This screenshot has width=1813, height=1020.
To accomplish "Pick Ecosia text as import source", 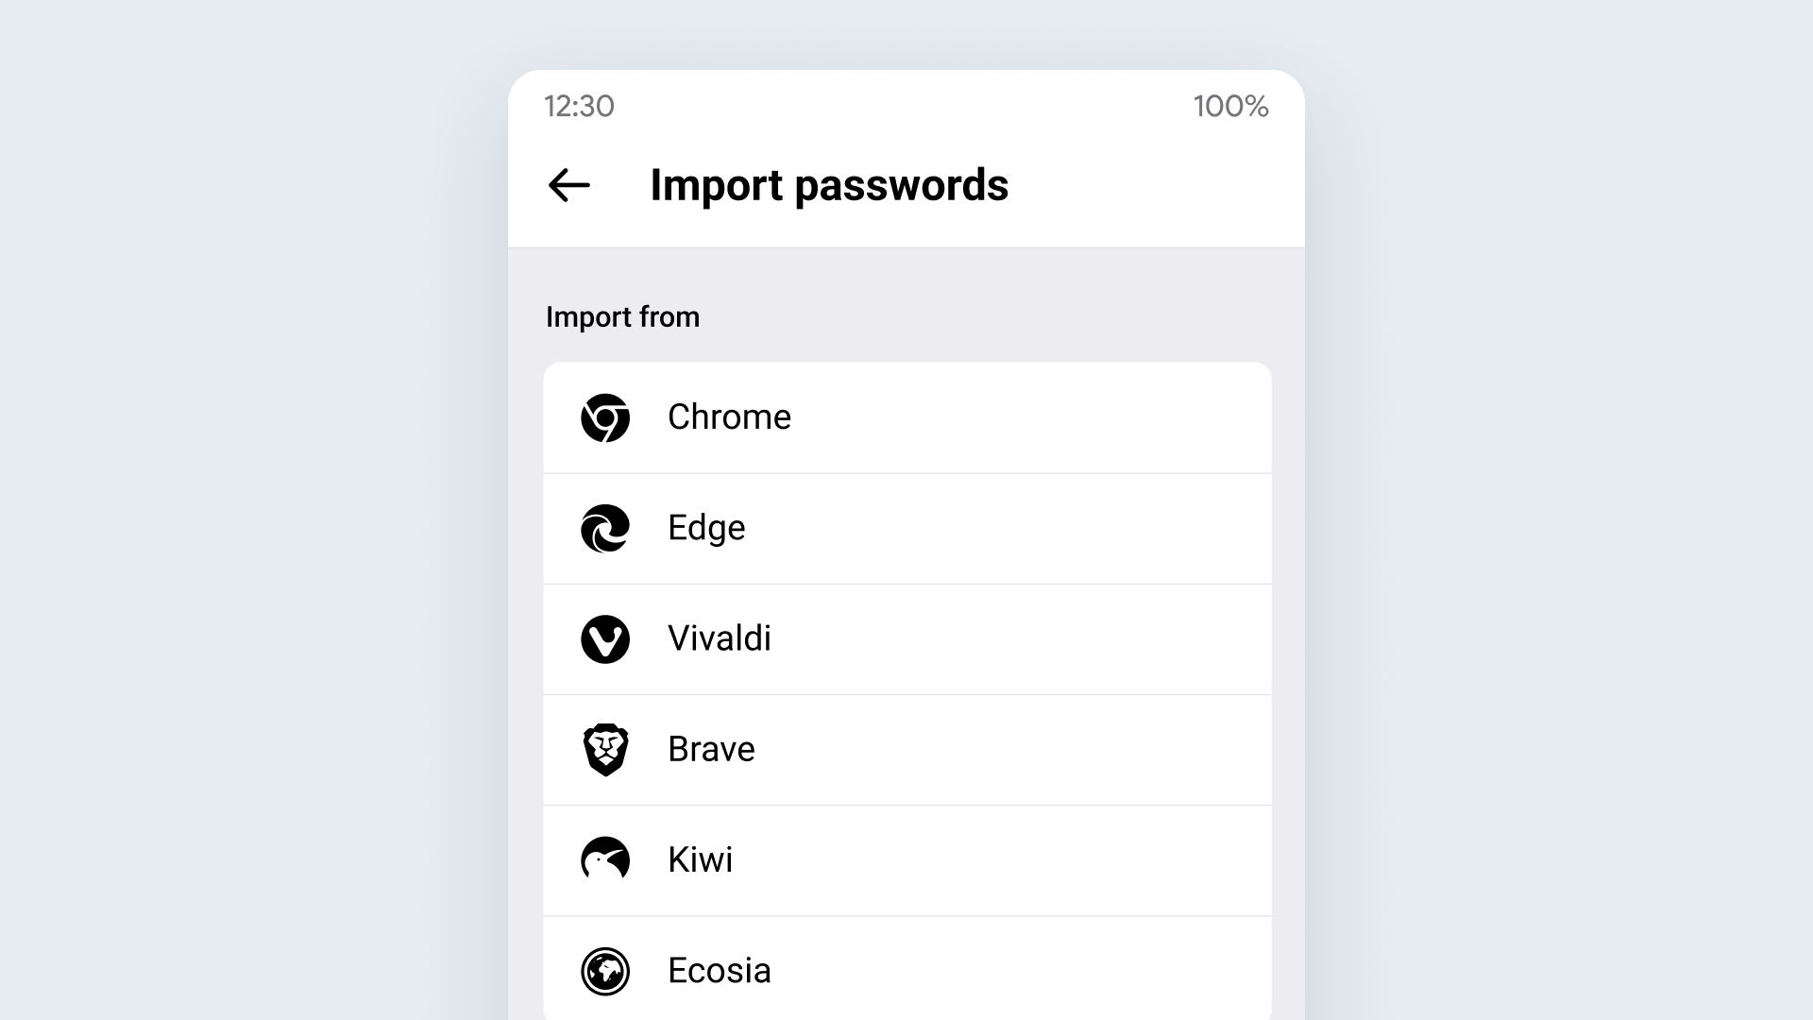I will click(720, 971).
